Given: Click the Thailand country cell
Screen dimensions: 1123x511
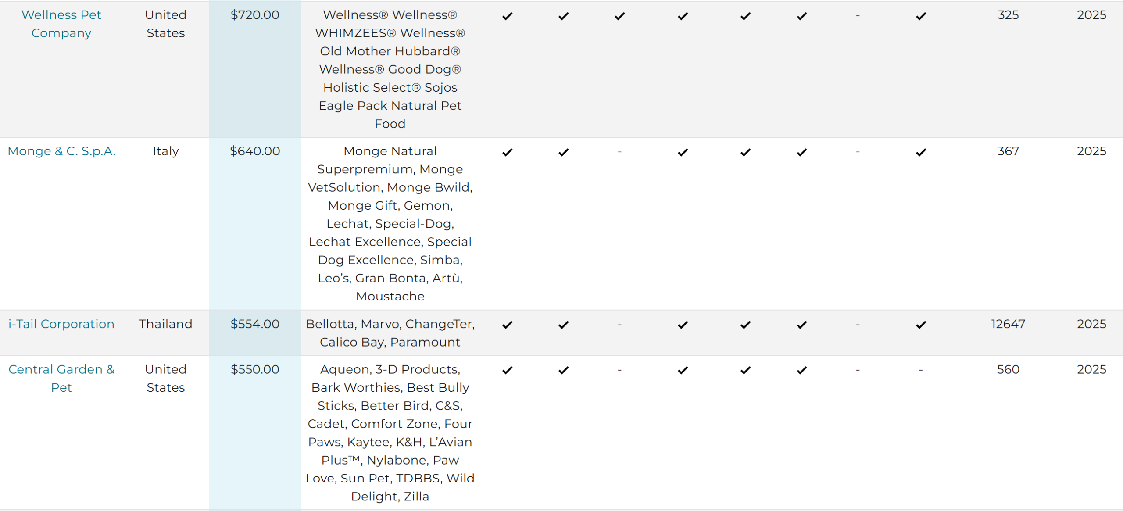Looking at the screenshot, I should (166, 324).
